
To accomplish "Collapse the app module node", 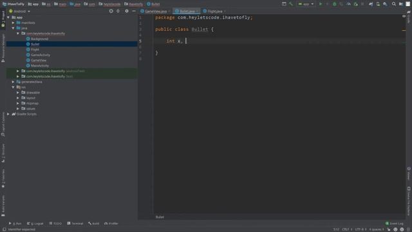I will [x=8, y=17].
